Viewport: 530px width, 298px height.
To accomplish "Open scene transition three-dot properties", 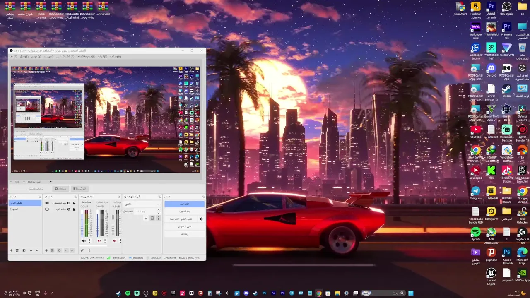I will tap(158, 218).
